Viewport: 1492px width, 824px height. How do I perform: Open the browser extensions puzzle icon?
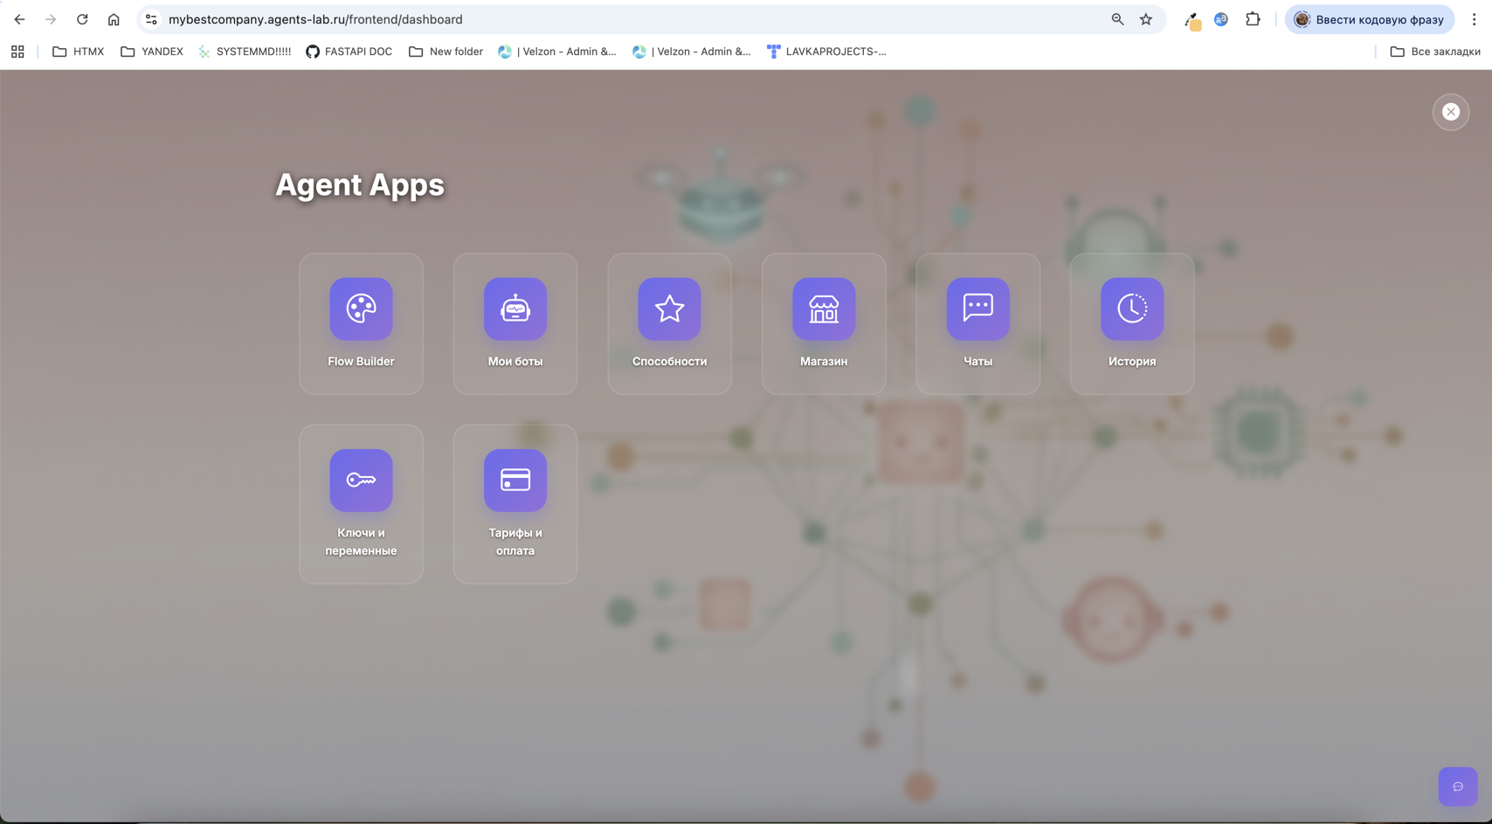1253,19
